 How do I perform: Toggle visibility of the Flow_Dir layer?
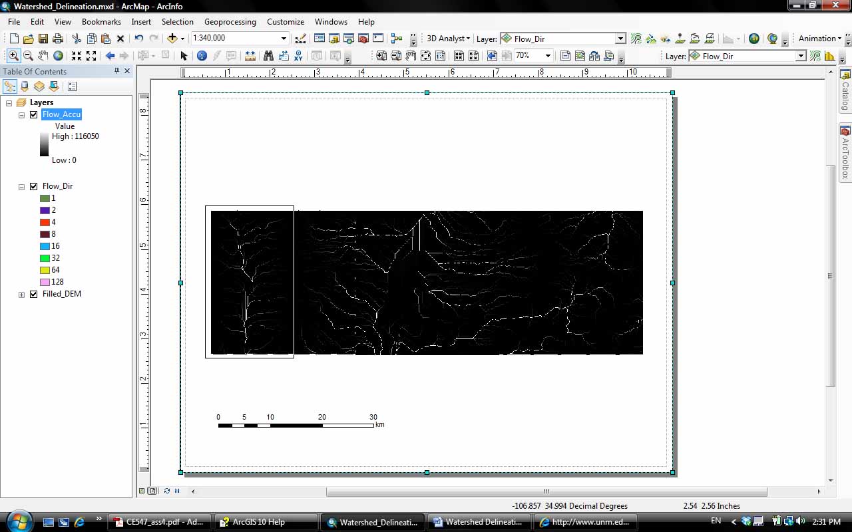pos(34,186)
